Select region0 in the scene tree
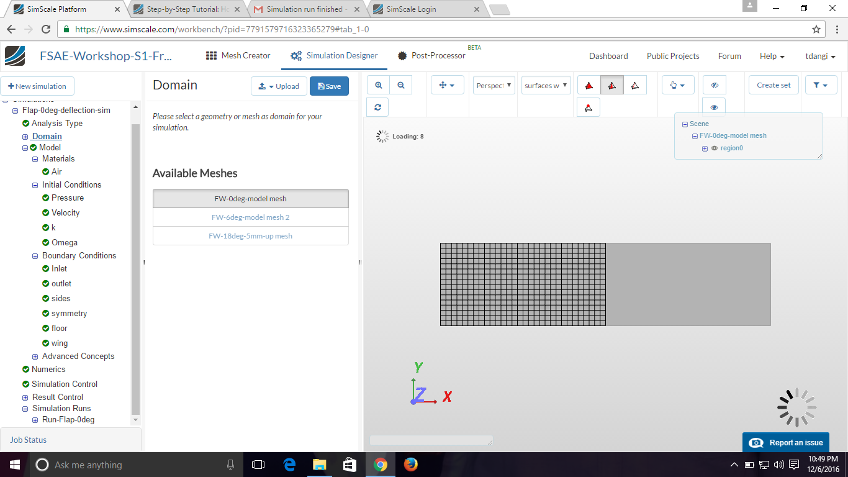Image resolution: width=848 pixels, height=477 pixels. click(732, 148)
